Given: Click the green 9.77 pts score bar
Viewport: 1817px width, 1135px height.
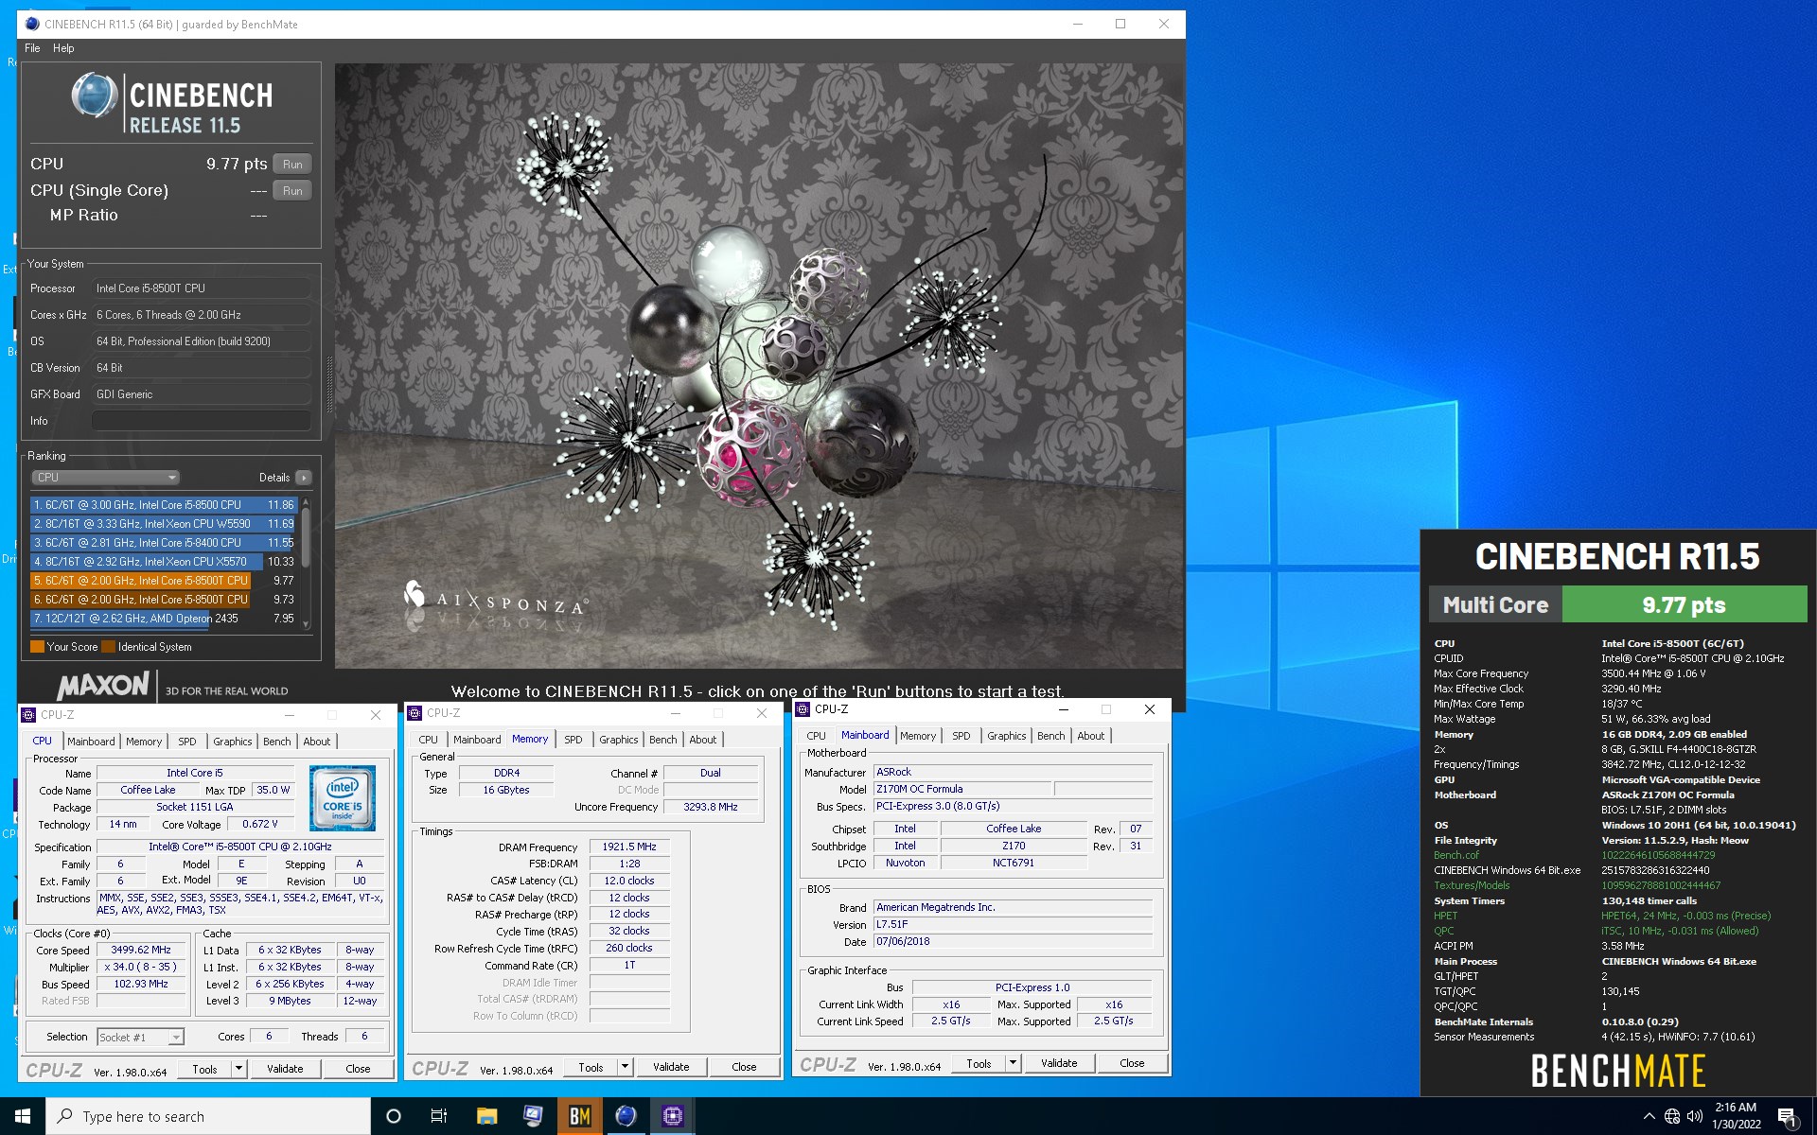Looking at the screenshot, I should (1684, 605).
